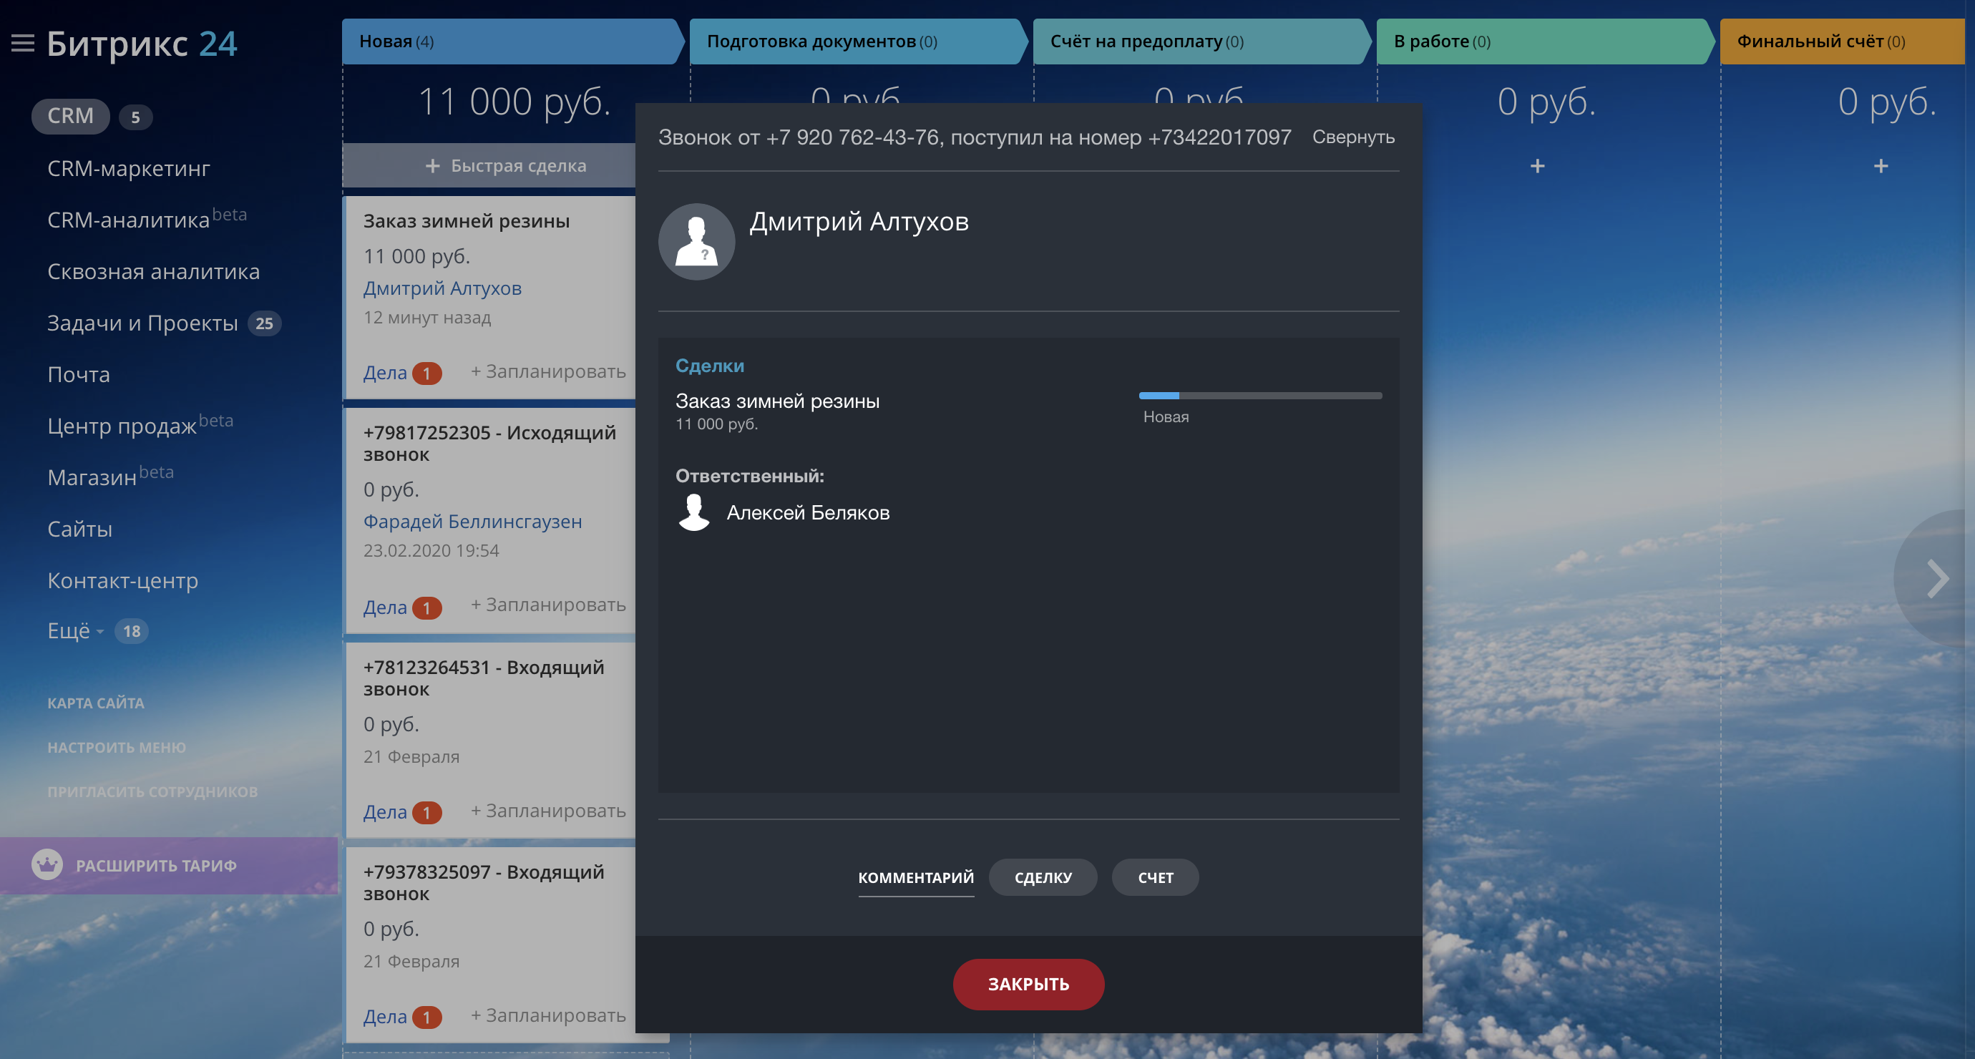Click the plus icon in Быстрая сделка
The height and width of the screenshot is (1059, 1975).
(432, 165)
